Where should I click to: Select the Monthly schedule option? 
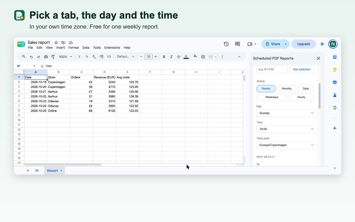287,89
